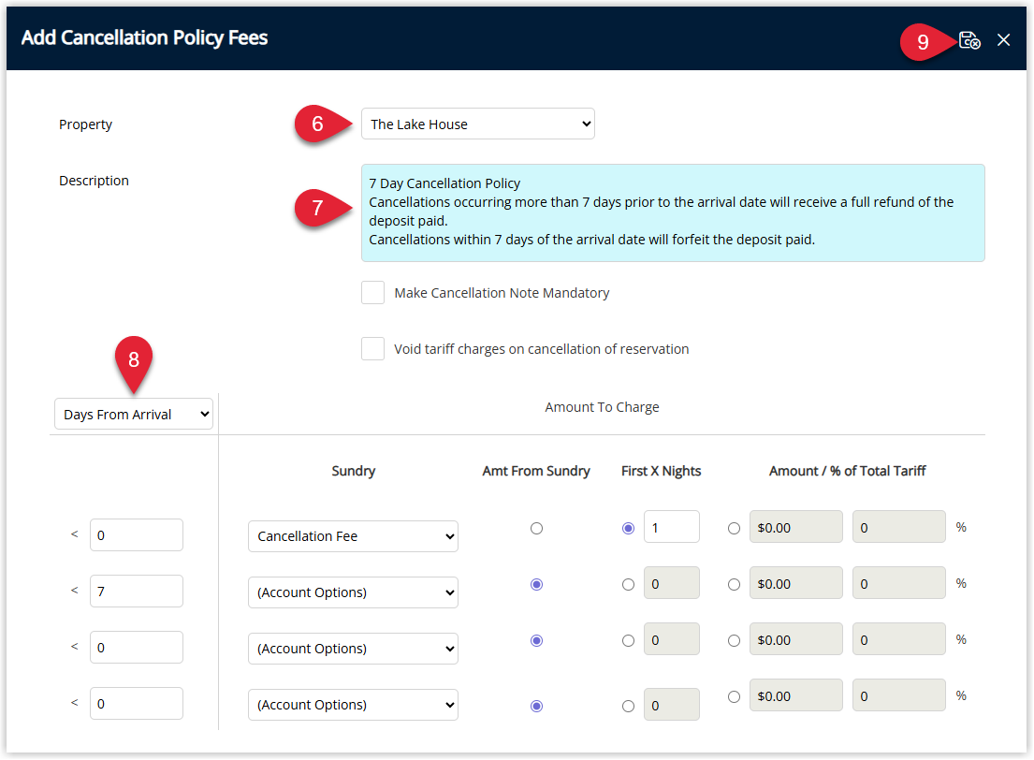1034x760 pixels.
Task: Select Amt From Sundry radio in fourth row
Action: (537, 706)
